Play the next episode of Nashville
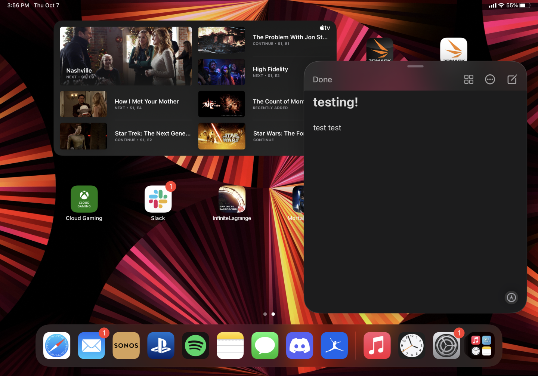Screen dimensions: 538x376 coord(126,56)
